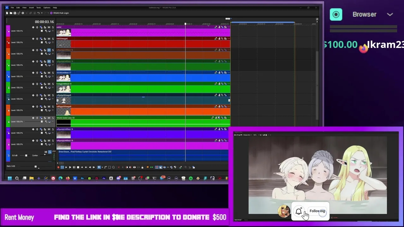
Task: Select the Zoom Edit tool magnifier
Action: [113, 167]
